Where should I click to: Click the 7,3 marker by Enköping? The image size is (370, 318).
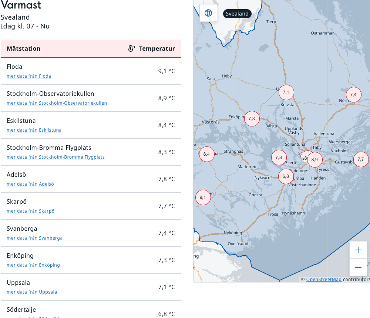click(252, 119)
